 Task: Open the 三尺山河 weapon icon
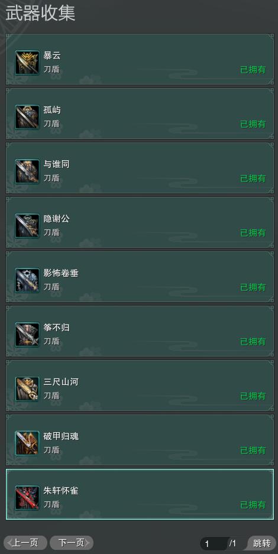pyautogui.click(x=27, y=389)
